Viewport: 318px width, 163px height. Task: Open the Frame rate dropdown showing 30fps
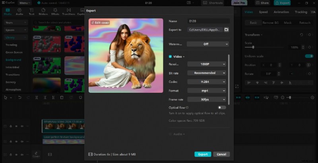tap(206, 100)
